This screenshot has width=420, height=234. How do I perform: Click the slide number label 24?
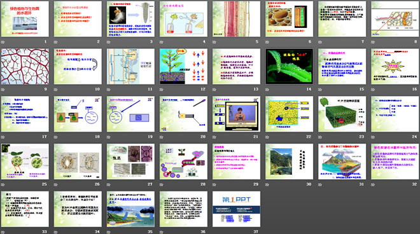point(414,137)
